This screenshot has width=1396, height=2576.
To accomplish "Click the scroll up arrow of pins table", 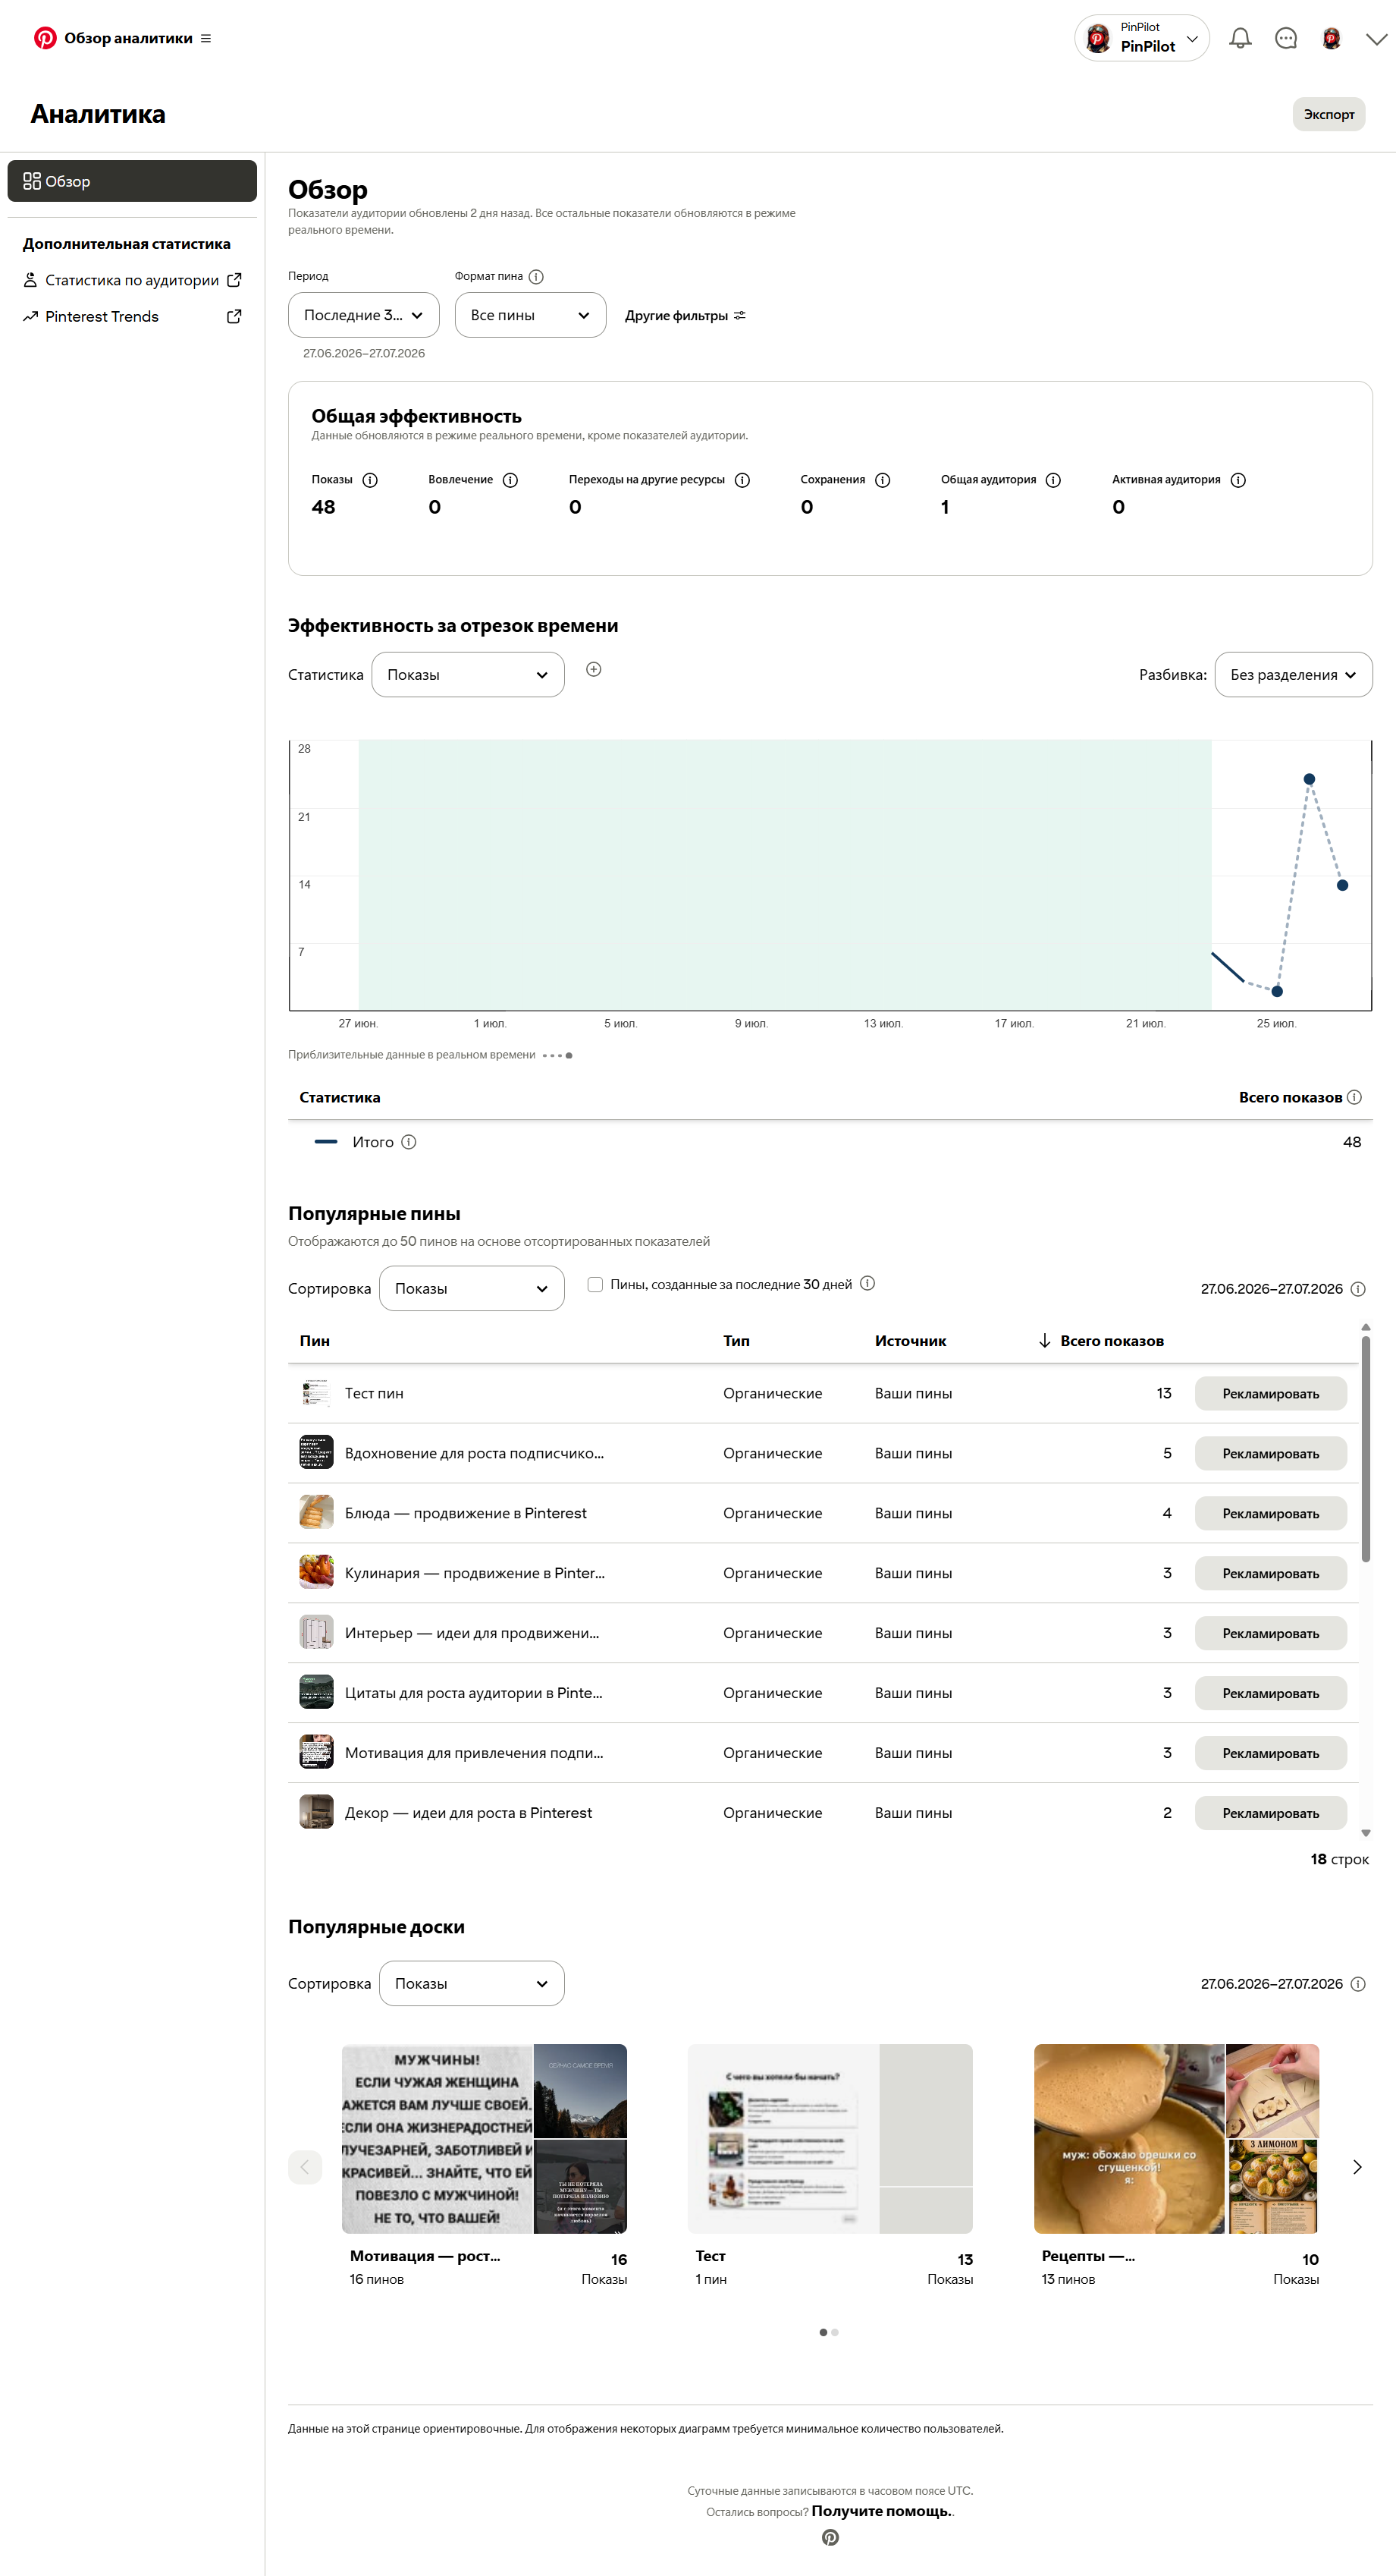I will tap(1365, 1327).
